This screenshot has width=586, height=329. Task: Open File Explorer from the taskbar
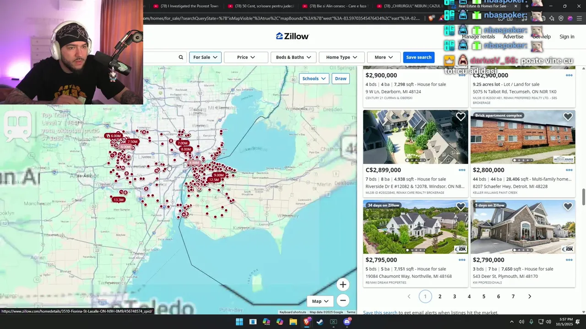click(x=293, y=322)
